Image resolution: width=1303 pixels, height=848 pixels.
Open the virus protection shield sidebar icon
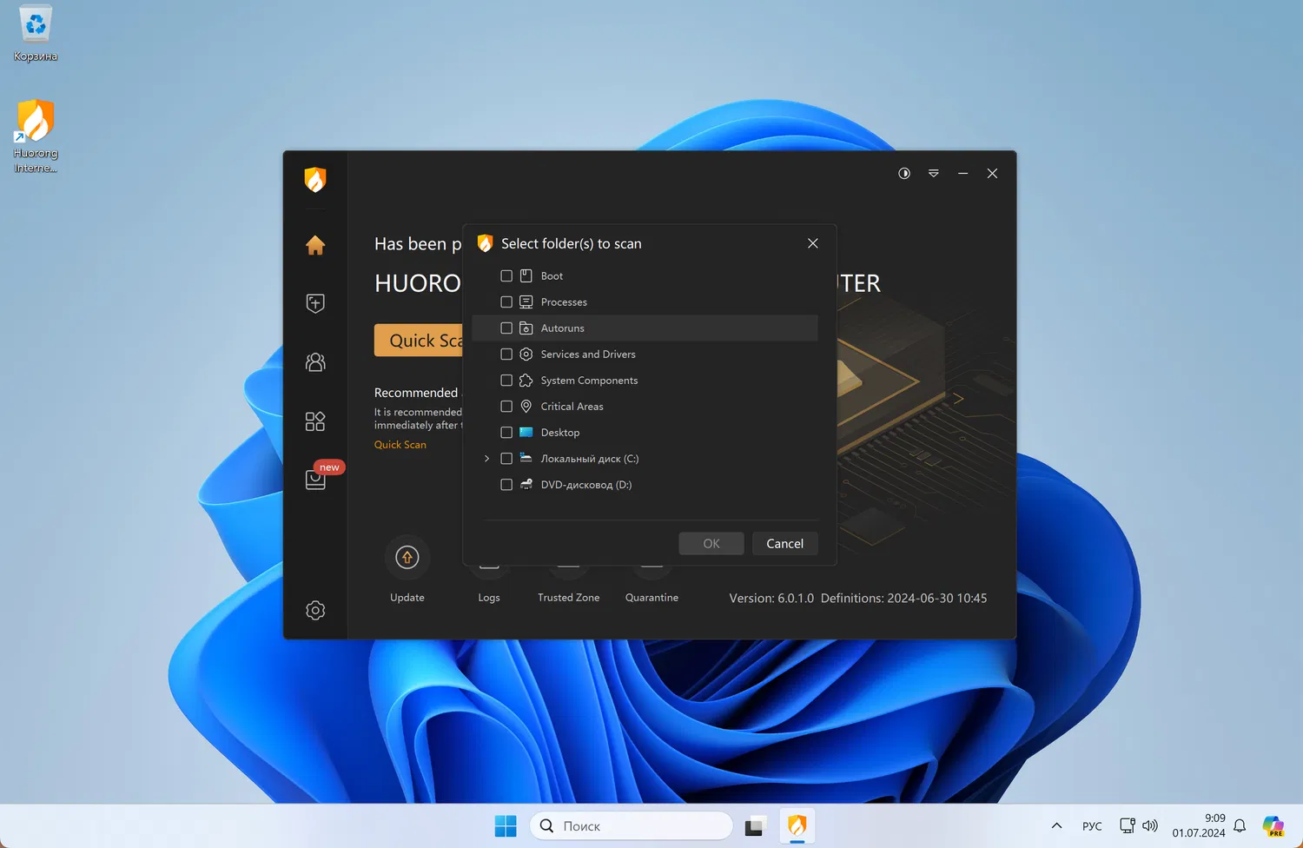tap(315, 303)
